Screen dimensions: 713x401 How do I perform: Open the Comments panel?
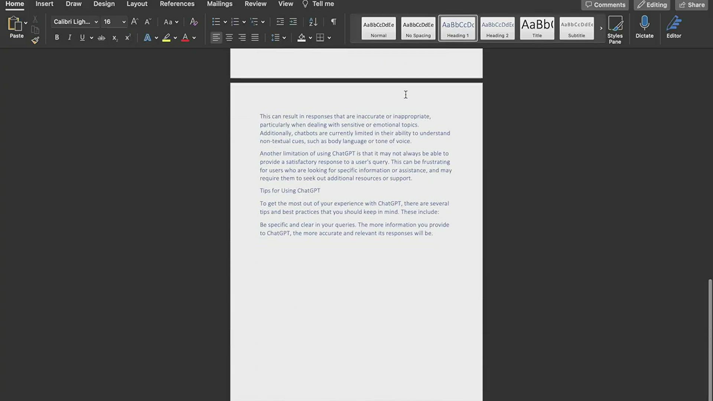[x=605, y=5]
